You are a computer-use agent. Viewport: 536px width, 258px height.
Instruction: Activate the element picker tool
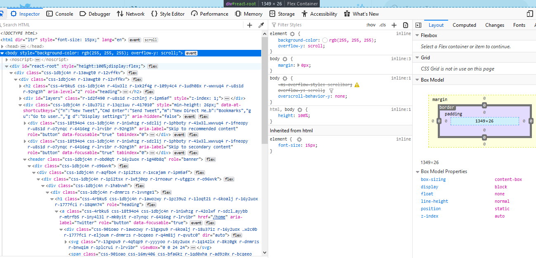click(3, 14)
